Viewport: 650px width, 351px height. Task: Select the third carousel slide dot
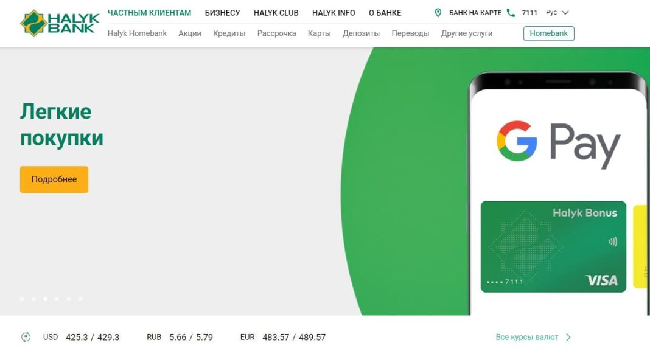tap(45, 298)
